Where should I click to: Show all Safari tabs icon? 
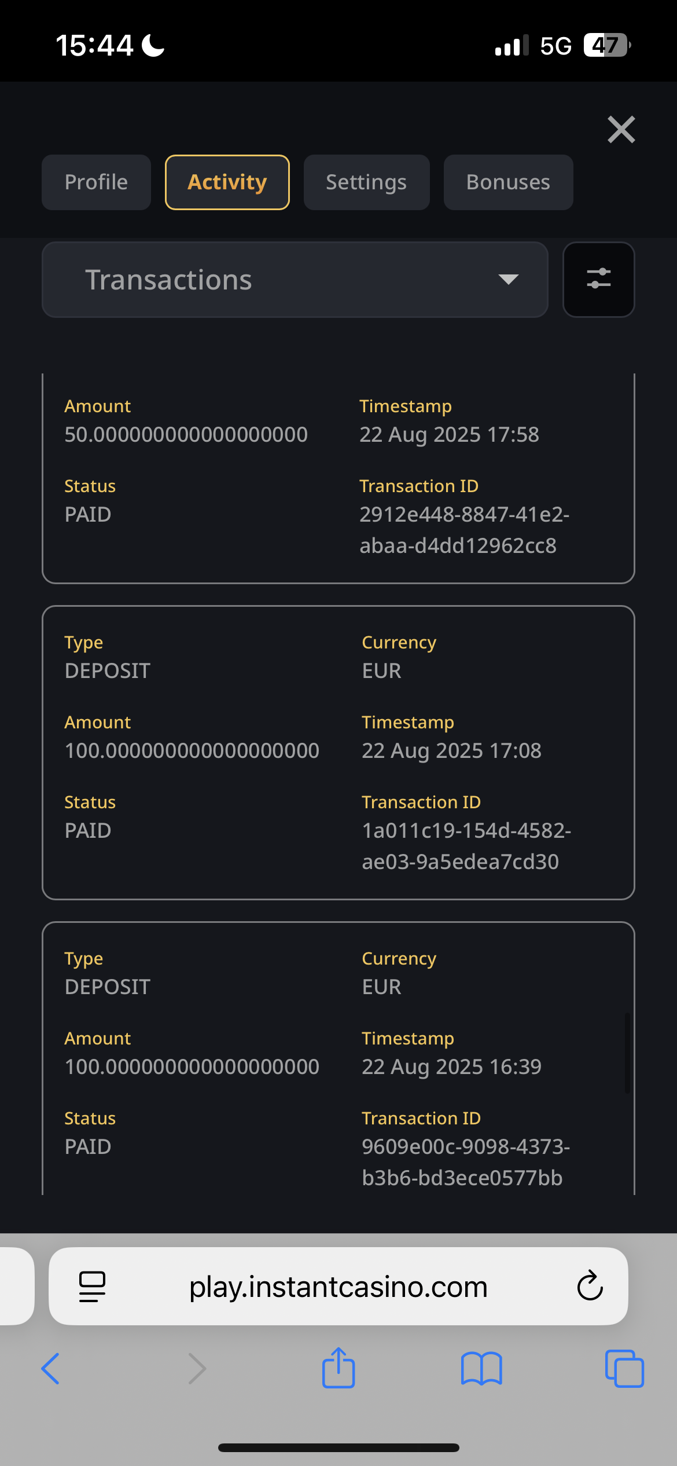[624, 1369]
